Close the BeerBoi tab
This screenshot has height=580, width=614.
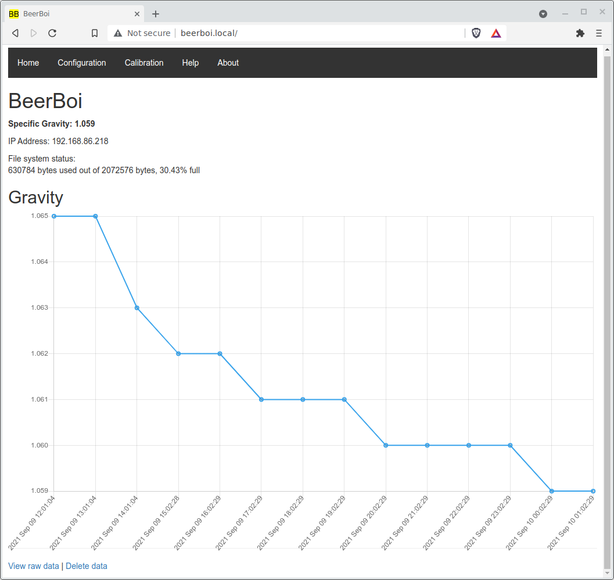(x=137, y=14)
